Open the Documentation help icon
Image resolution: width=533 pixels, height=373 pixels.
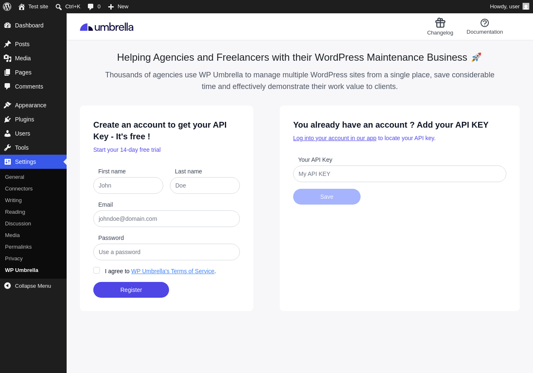[485, 23]
